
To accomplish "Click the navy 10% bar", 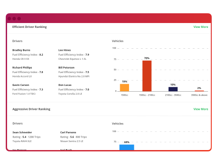I will 173,89.
